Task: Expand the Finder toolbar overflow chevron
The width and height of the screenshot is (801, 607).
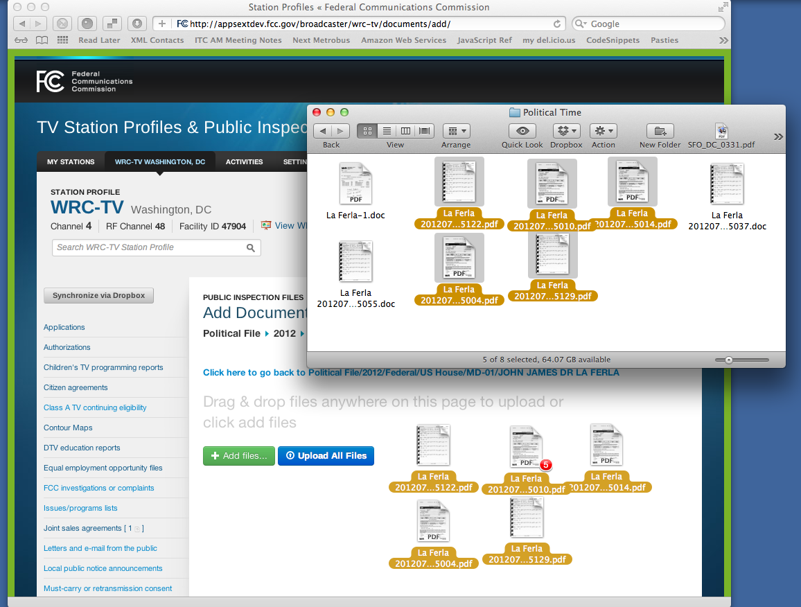Action: click(x=778, y=137)
